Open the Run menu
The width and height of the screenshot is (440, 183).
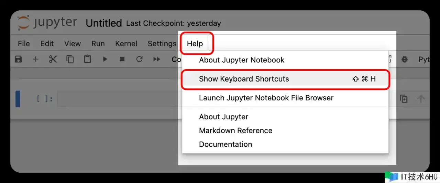[98, 44]
